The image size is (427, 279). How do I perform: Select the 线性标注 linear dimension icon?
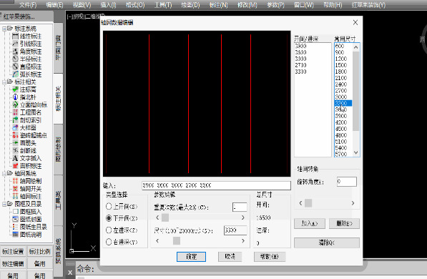tap(15, 36)
